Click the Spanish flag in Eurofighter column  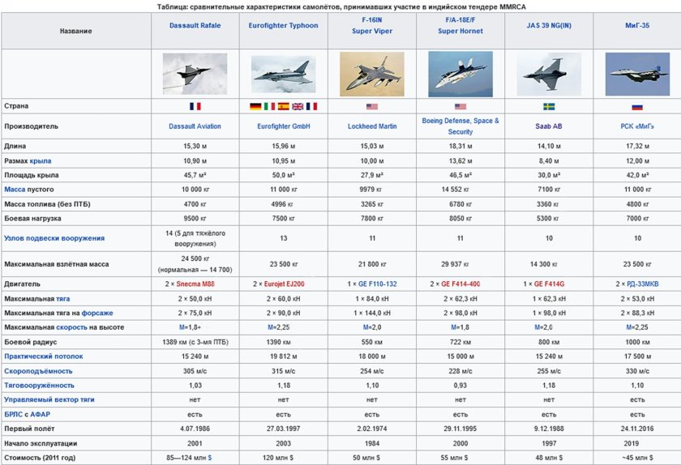[x=284, y=106]
